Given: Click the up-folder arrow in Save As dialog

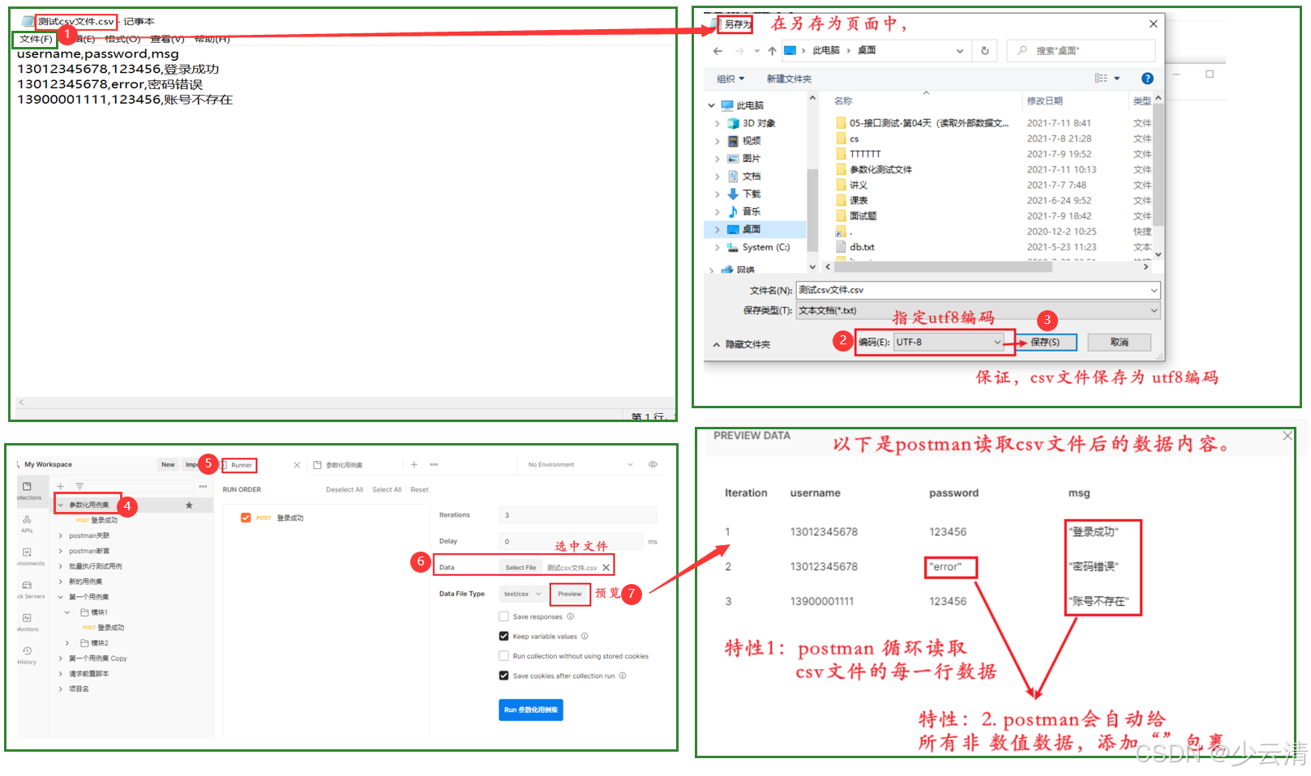Looking at the screenshot, I should pyautogui.click(x=772, y=50).
